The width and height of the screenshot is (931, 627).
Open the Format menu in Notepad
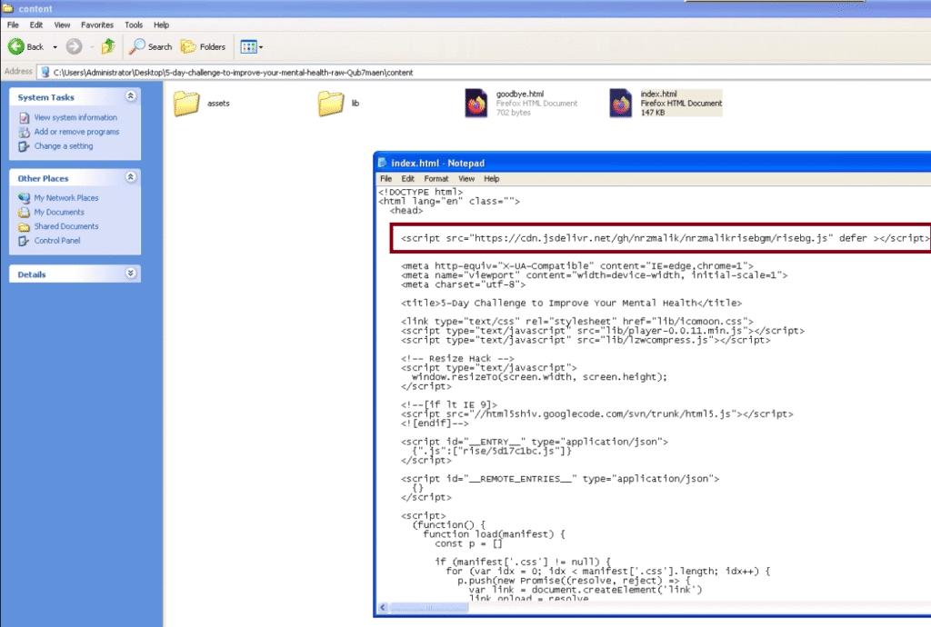tap(435, 179)
